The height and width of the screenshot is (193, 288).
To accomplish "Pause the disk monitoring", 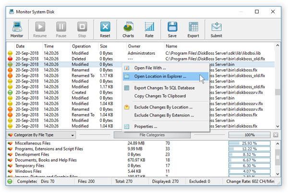I will (x=61, y=29).
